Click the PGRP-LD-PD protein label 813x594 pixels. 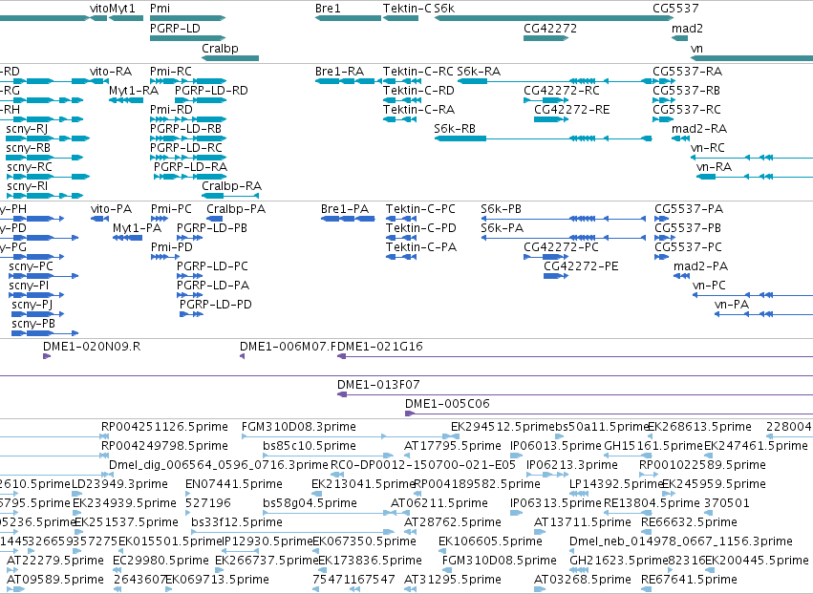pyautogui.click(x=216, y=305)
